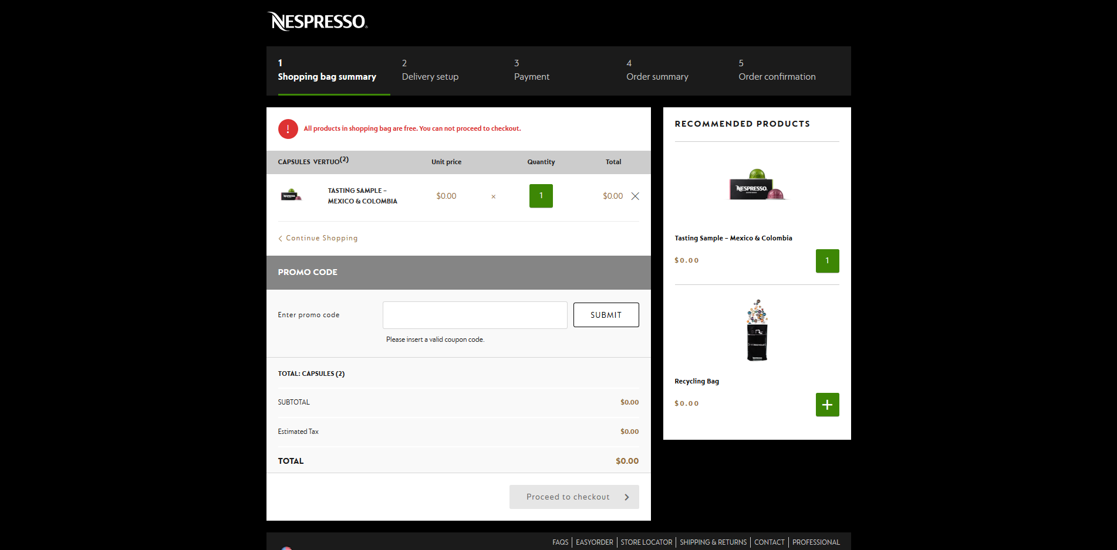Open the Recycling Bag product image
The image size is (1117, 550).
(x=757, y=330)
